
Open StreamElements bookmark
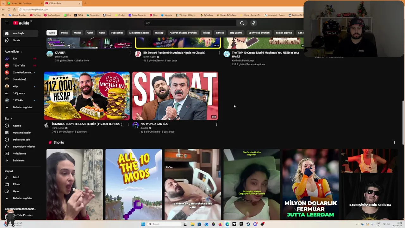click(x=137, y=15)
